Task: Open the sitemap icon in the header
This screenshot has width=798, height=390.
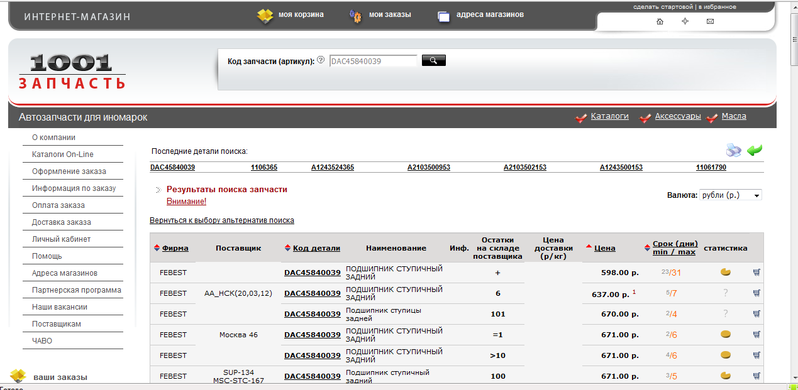Action: click(685, 21)
